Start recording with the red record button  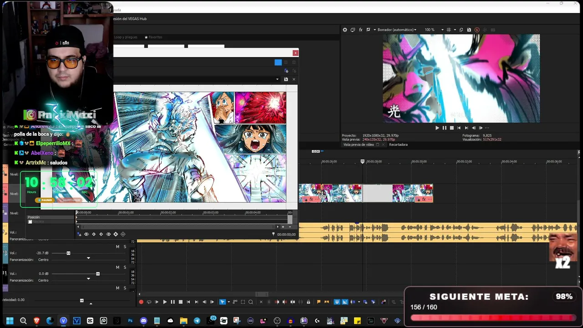click(x=141, y=302)
